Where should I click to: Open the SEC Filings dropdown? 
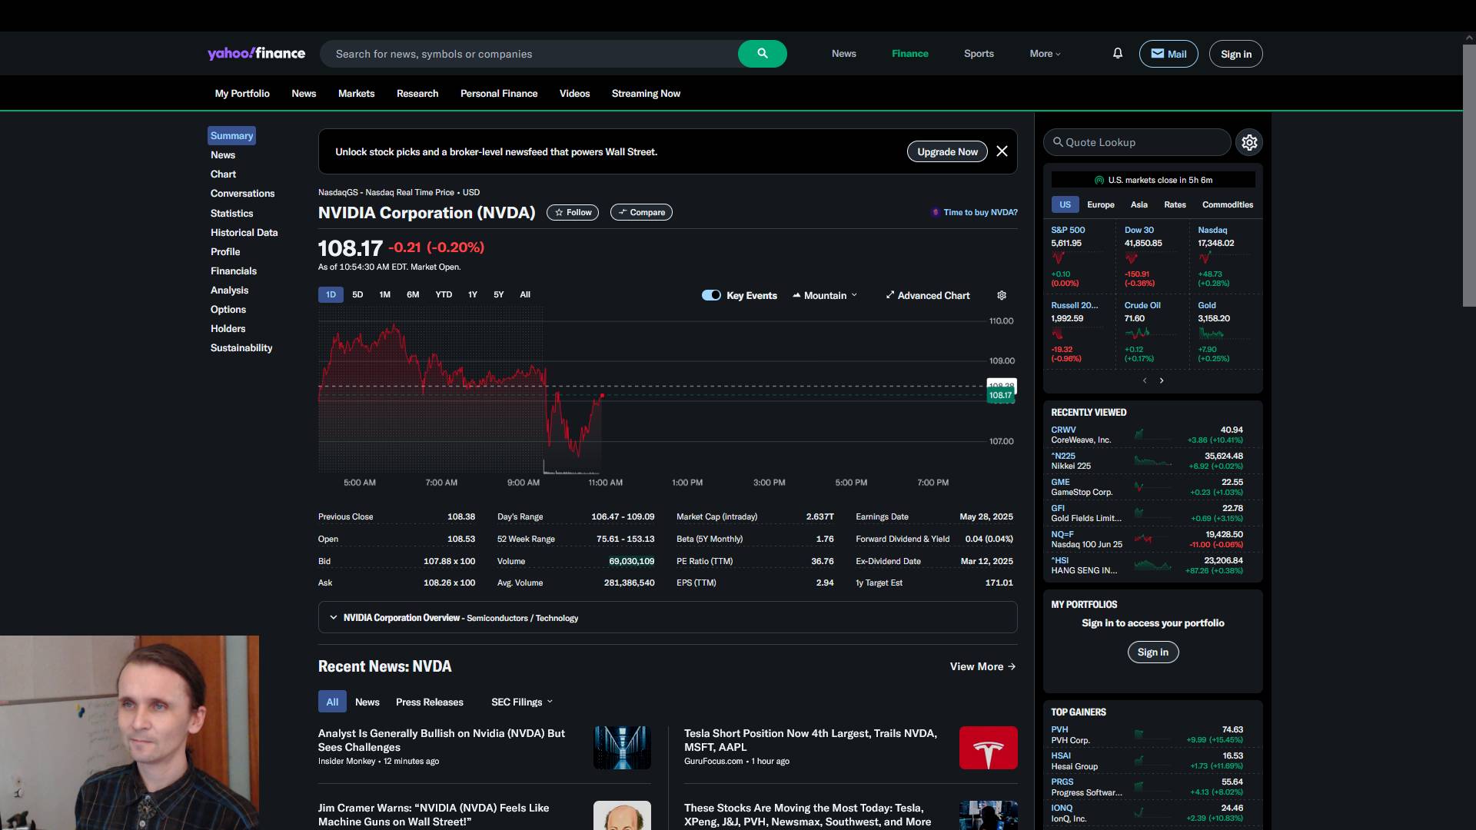coord(522,702)
